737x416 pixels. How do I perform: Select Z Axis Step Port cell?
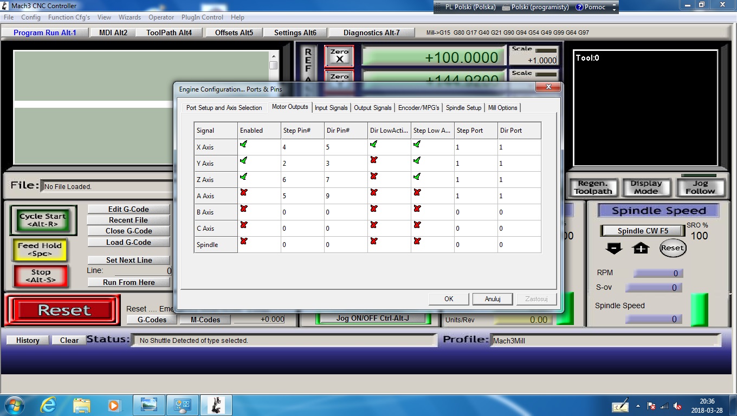(x=476, y=179)
